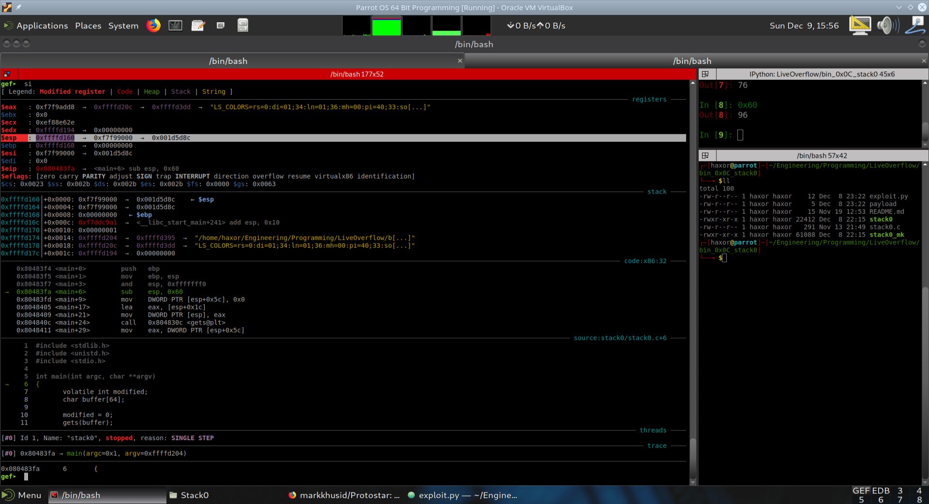Close the second /bin/bash tab
This screenshot has height=504, width=929.
[x=924, y=61]
